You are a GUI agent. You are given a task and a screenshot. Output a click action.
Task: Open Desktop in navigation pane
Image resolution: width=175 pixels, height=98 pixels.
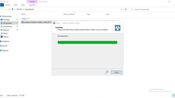(x=6, y=20)
